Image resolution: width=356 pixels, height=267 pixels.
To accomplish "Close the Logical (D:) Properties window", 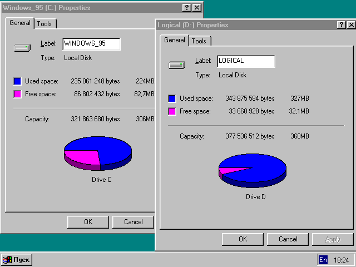I will click(351, 24).
